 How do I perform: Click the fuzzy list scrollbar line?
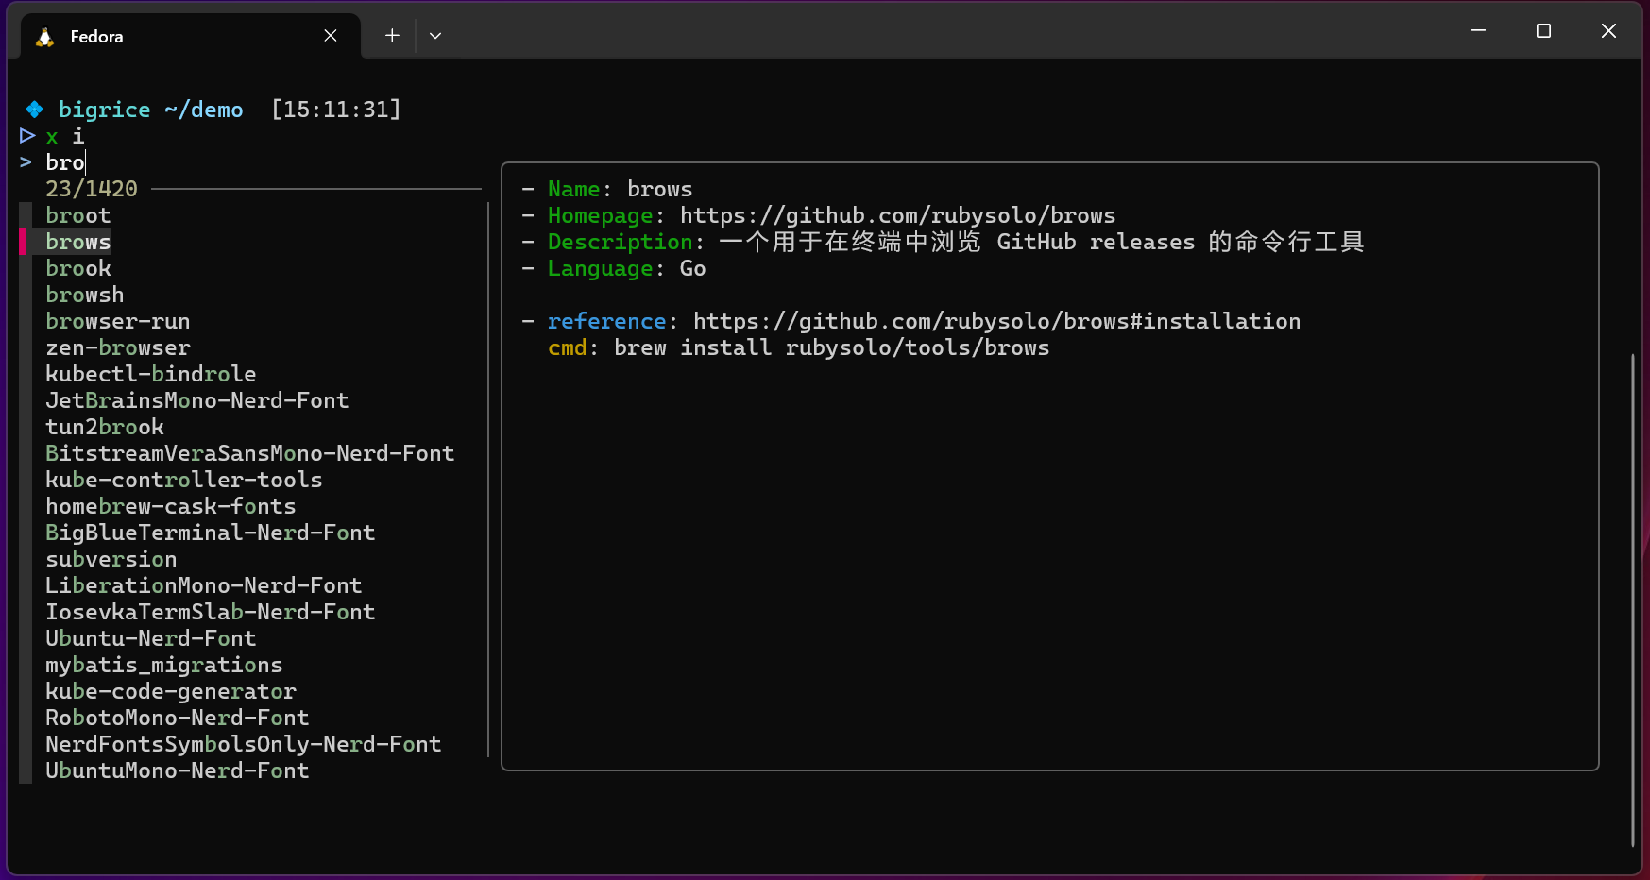[x=488, y=479]
